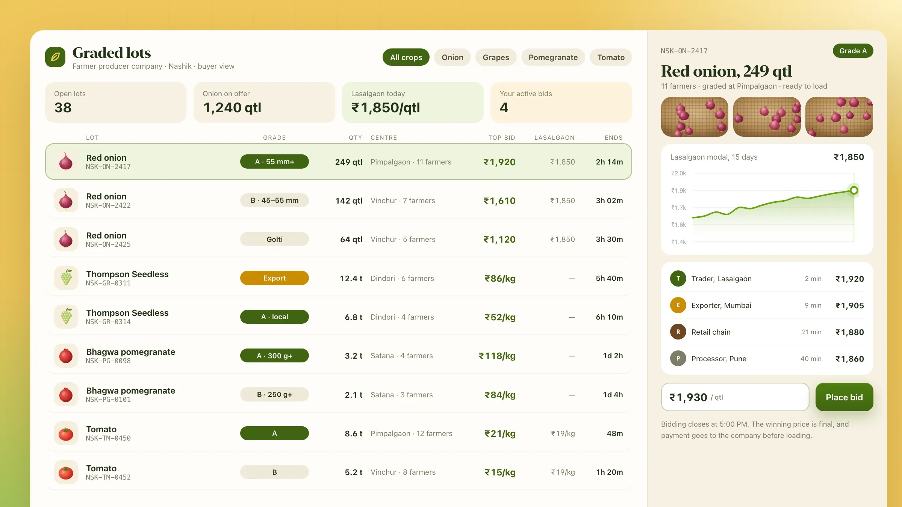This screenshot has height=507, width=902.
Task: Click the Retail chain bidder avatar
Action: [678, 332]
